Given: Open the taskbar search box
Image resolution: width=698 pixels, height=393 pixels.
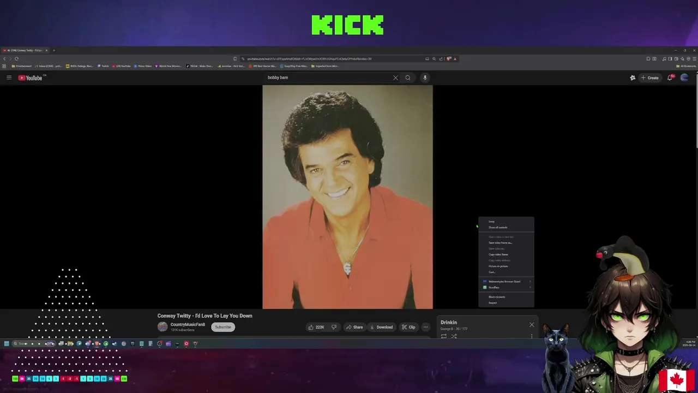Looking at the screenshot, I should (x=33, y=343).
